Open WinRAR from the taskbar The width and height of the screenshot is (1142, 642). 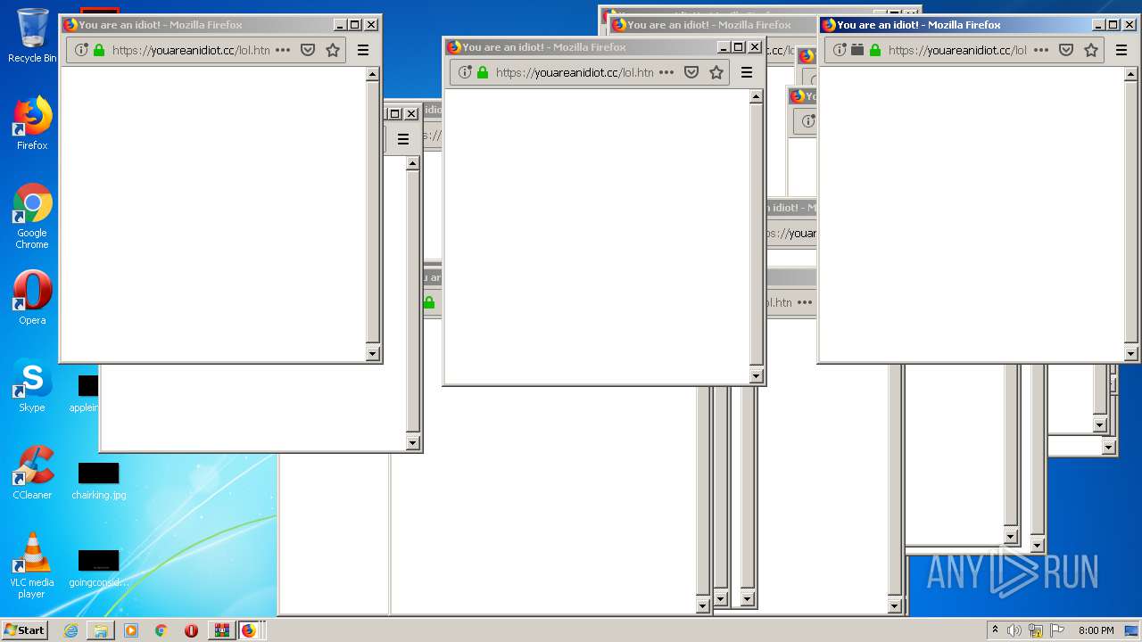221,630
